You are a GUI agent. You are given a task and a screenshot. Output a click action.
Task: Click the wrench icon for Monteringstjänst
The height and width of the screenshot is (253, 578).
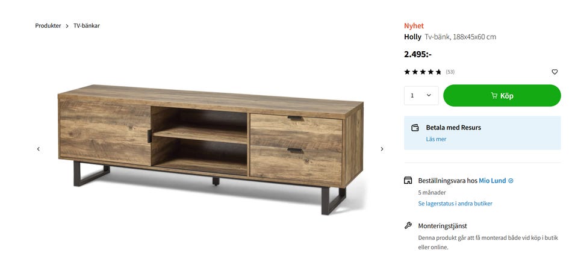pos(408,225)
